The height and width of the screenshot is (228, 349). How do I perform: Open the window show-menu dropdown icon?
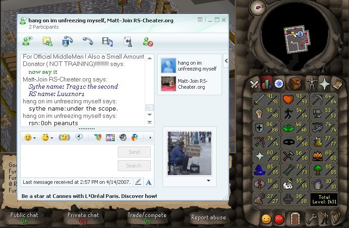point(200,20)
